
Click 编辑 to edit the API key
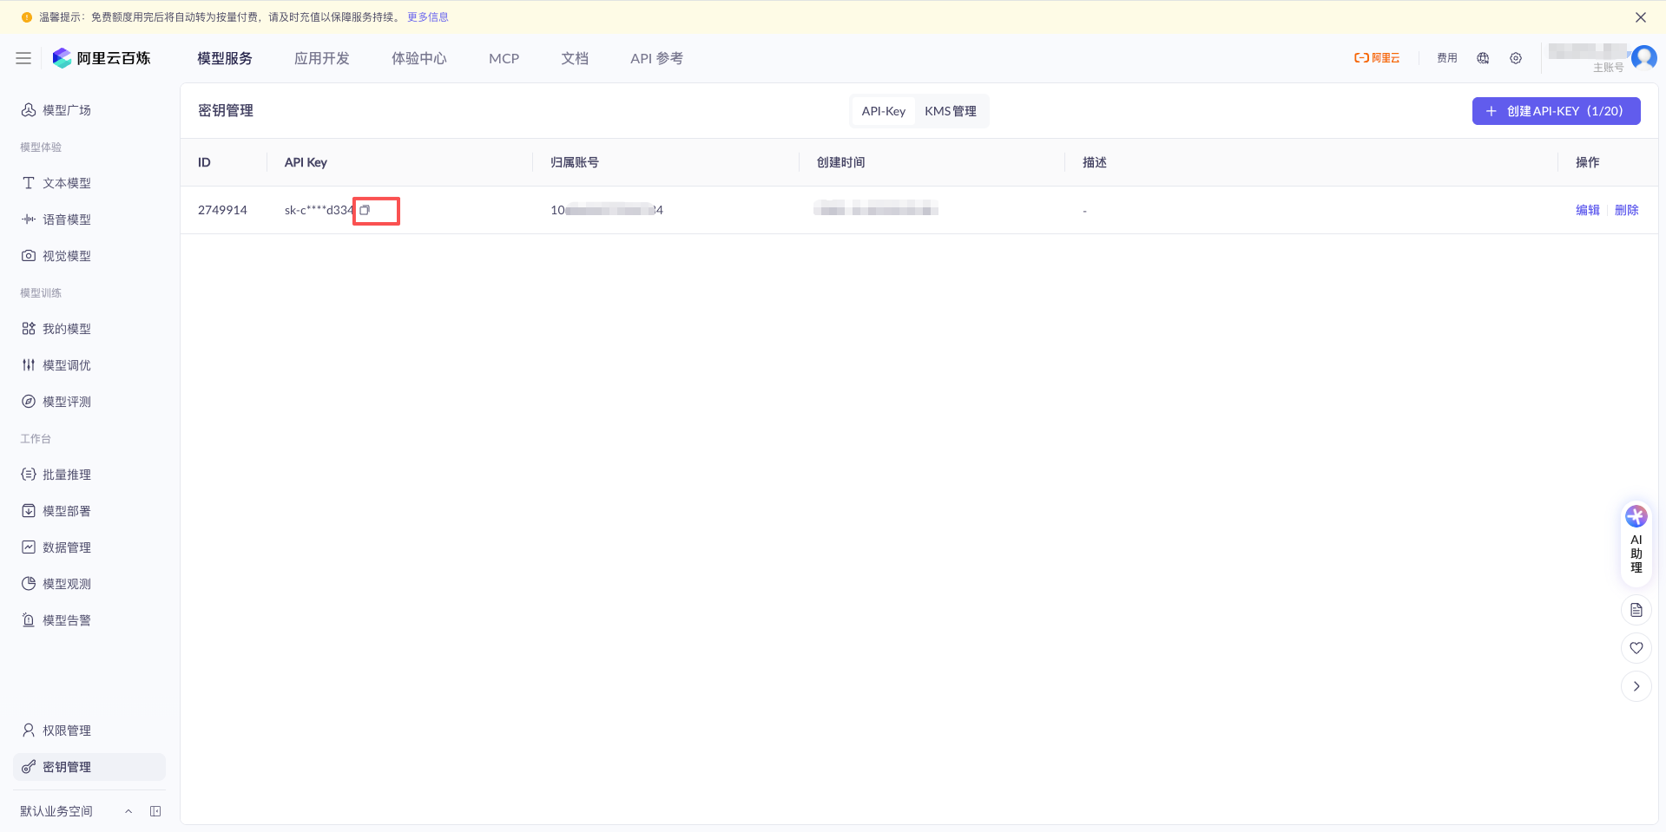pyautogui.click(x=1587, y=209)
